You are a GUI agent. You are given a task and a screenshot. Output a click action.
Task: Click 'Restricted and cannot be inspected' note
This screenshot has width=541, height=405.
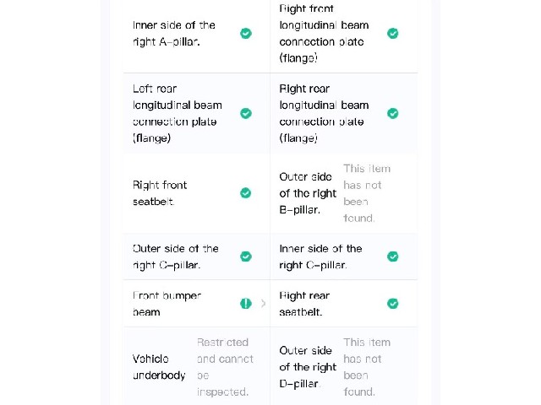point(225,367)
